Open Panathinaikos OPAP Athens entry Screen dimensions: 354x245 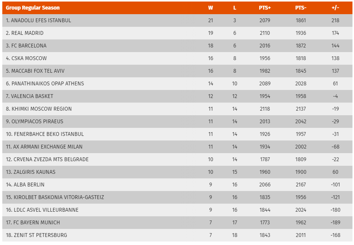pyautogui.click(x=45, y=84)
